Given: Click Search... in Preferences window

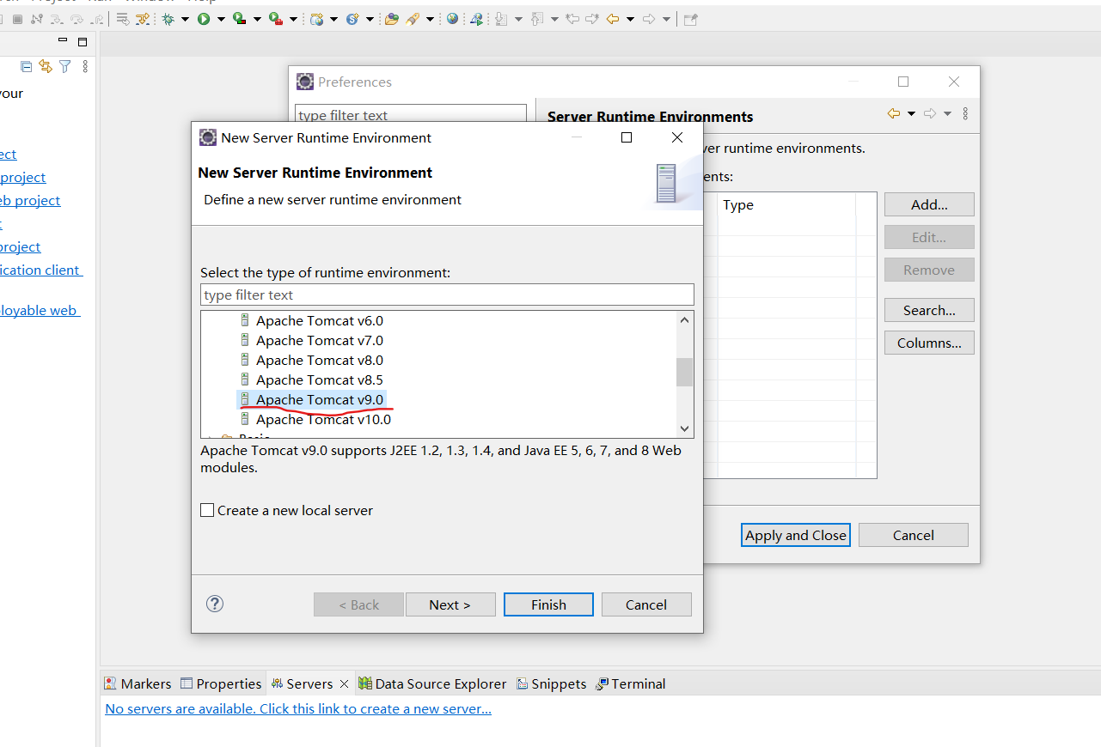Looking at the screenshot, I should tap(929, 310).
